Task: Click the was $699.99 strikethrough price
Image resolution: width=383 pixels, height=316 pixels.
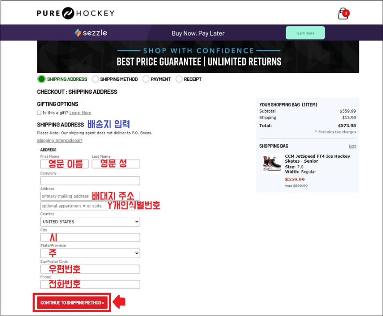Action: 296,186
